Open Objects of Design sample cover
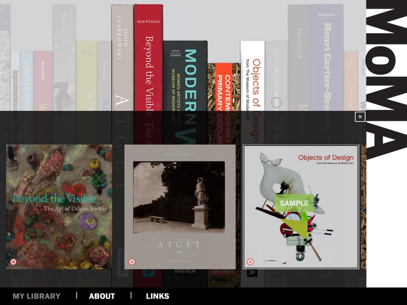Screen dimensions: 407x305 pos(301,207)
